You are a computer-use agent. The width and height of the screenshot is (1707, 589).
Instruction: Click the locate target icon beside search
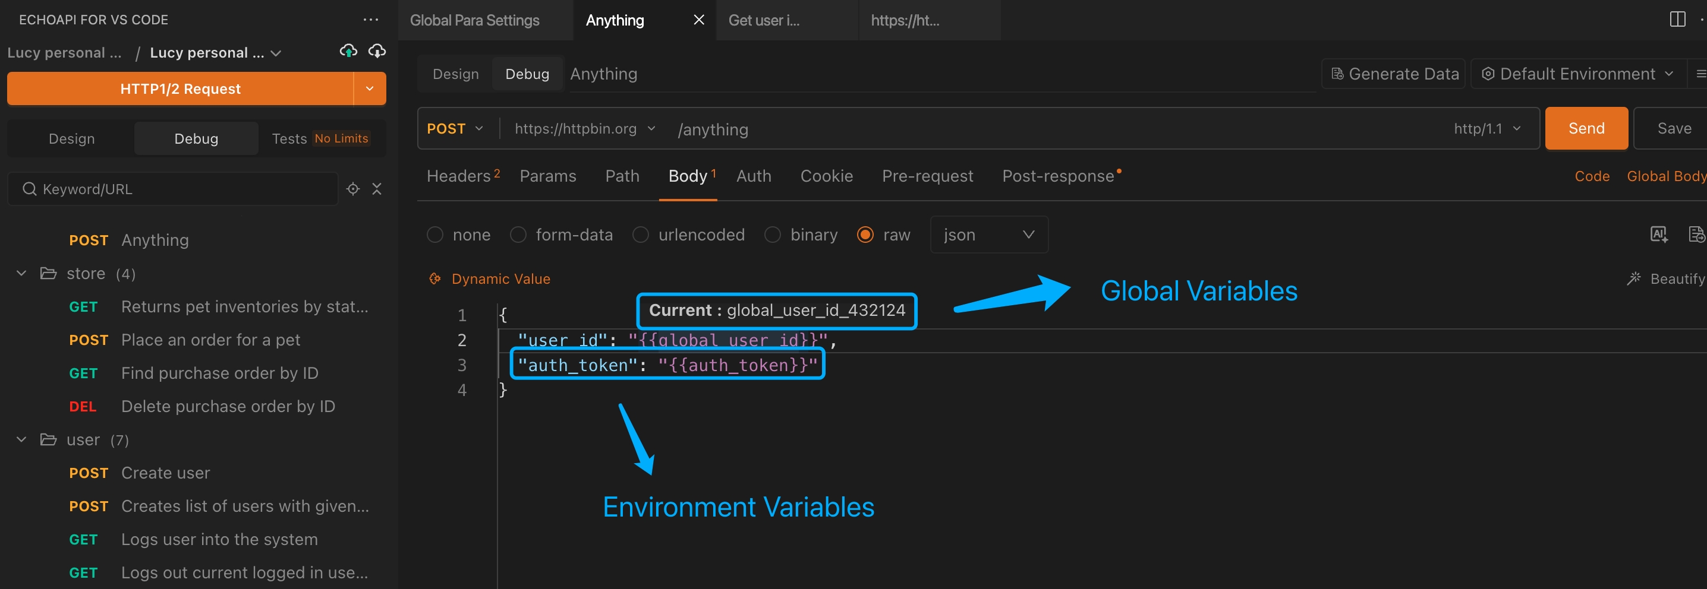(353, 189)
